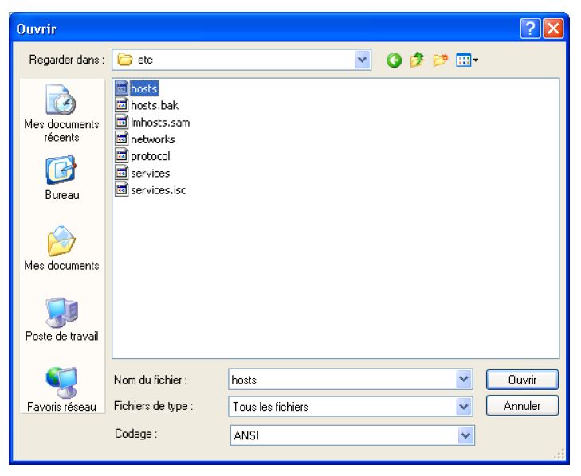Open the Mes documents sidebar location
Viewport: 581px width, 476px height.
pos(61,248)
